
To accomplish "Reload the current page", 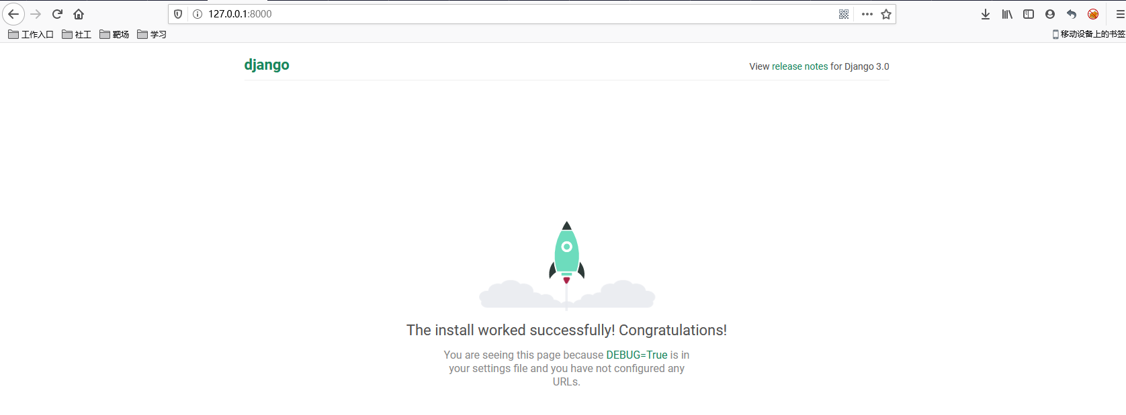I will [57, 14].
